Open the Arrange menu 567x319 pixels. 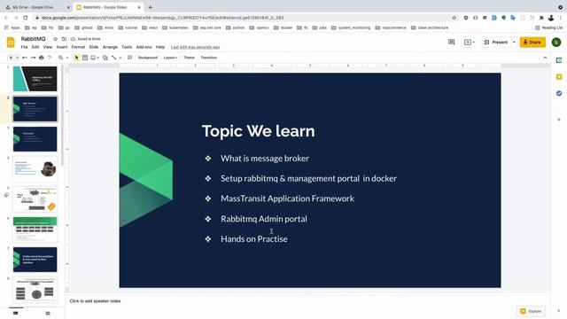(110, 47)
